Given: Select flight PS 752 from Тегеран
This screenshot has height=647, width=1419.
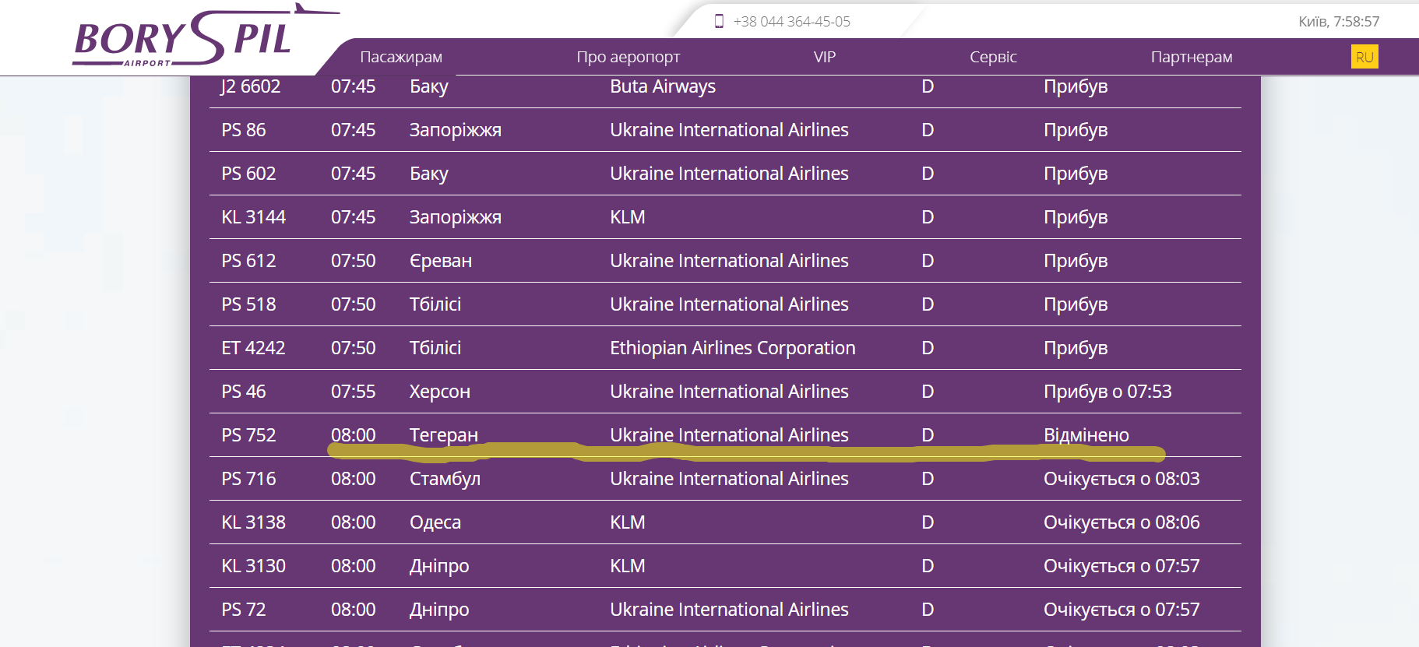Looking at the screenshot, I should coord(248,435).
